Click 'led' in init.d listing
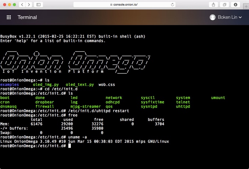The image size is (249, 169). point(74,98)
